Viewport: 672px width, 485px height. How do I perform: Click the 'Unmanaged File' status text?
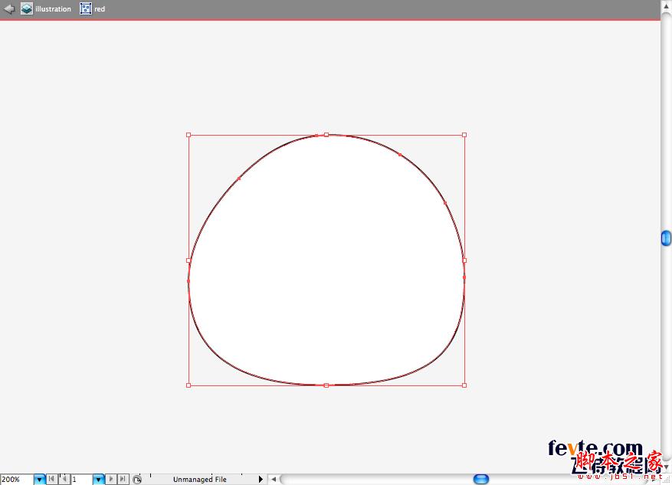[x=200, y=480]
